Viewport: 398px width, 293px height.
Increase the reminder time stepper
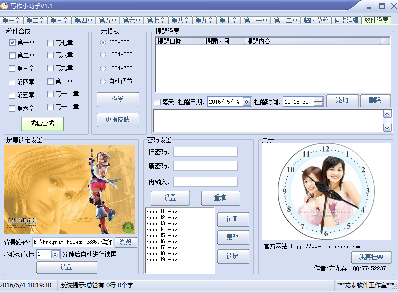(319, 100)
